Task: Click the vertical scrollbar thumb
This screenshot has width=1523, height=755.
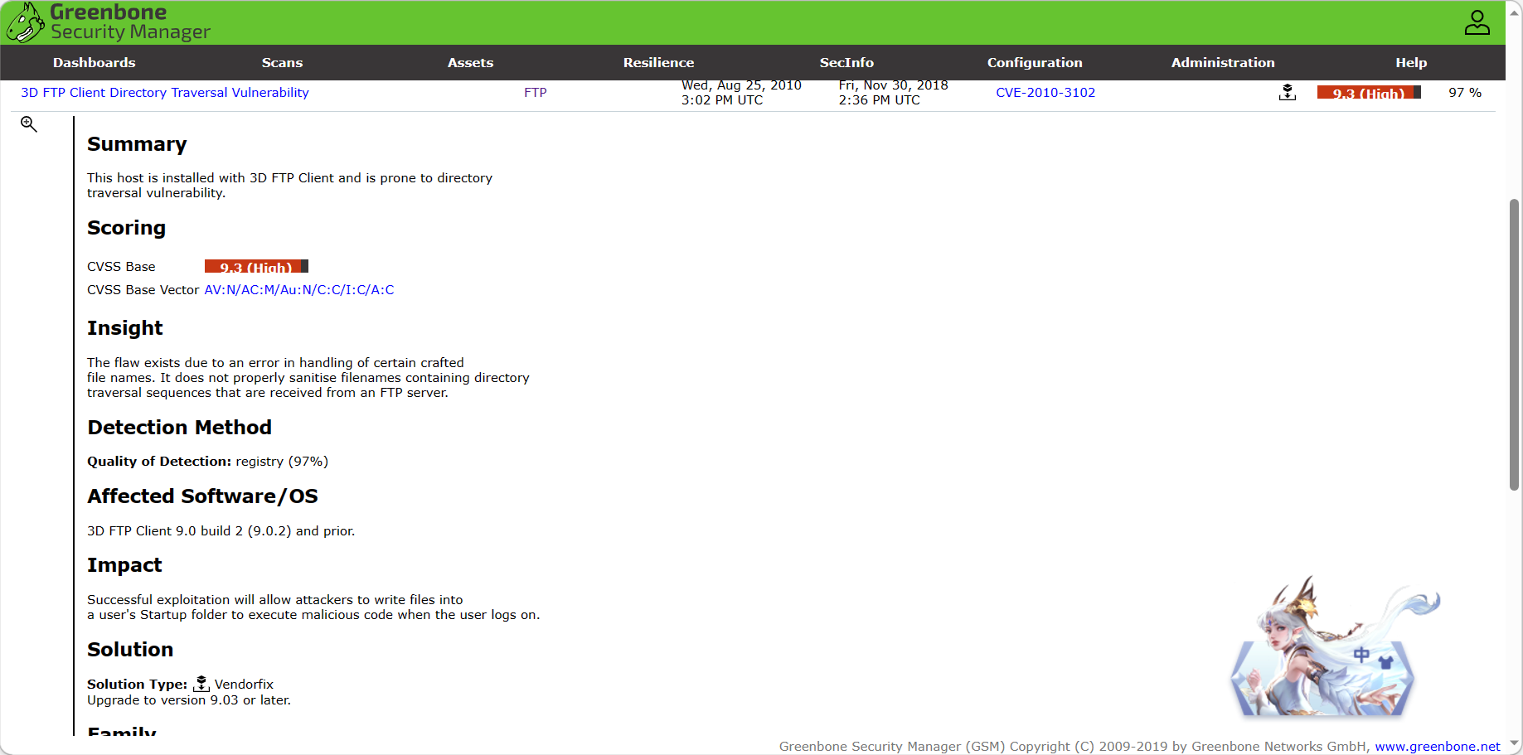Action: coord(1514,345)
